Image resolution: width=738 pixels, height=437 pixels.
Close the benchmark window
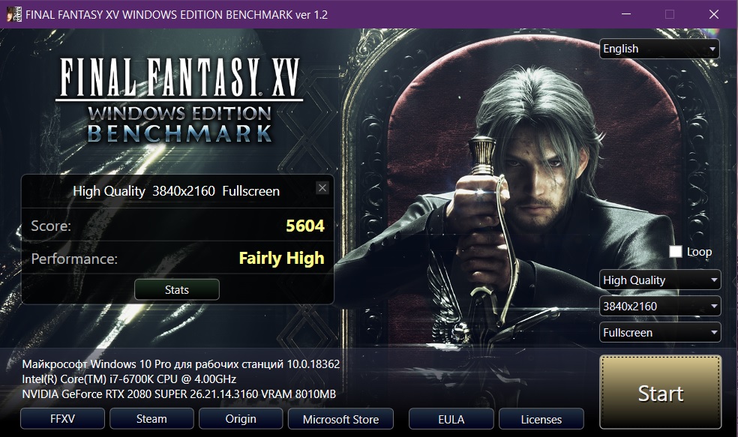714,14
